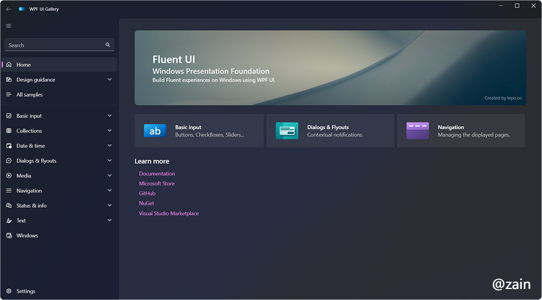Open the Windows sidebar item

coord(59,235)
